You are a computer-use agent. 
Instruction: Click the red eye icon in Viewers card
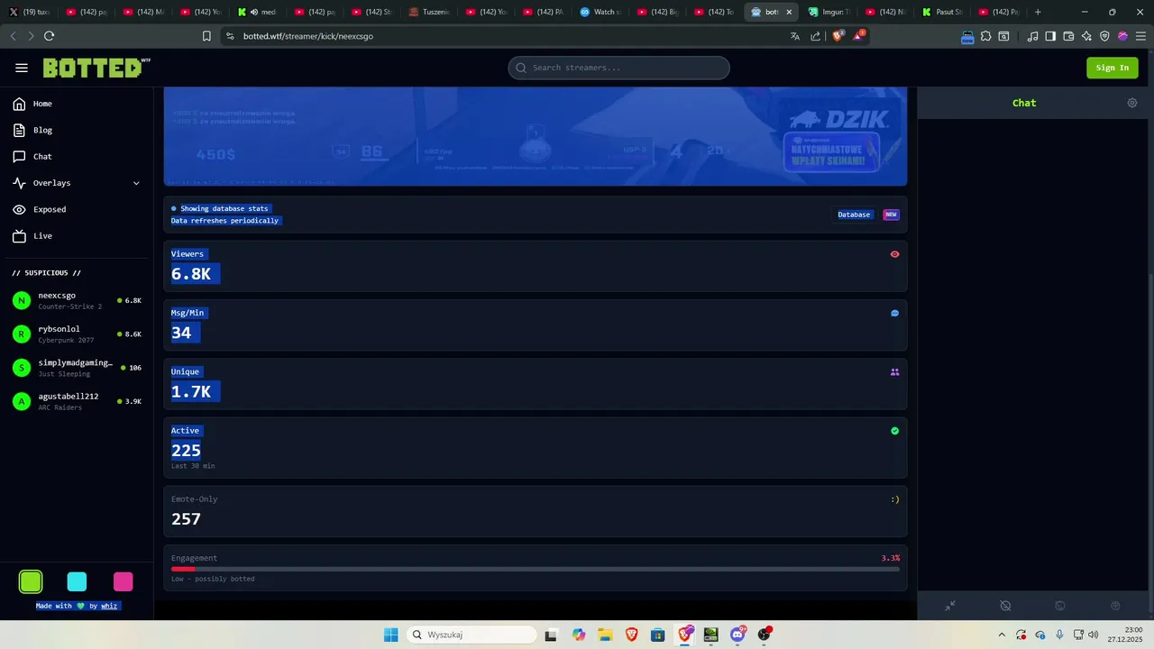894,254
